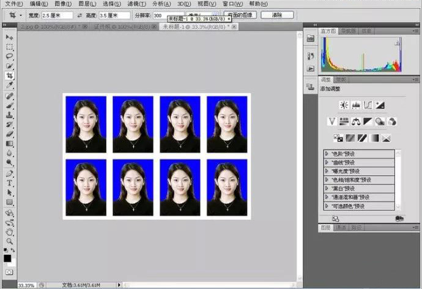
Task: Click the Levels adjustment icon
Action: click(x=355, y=105)
